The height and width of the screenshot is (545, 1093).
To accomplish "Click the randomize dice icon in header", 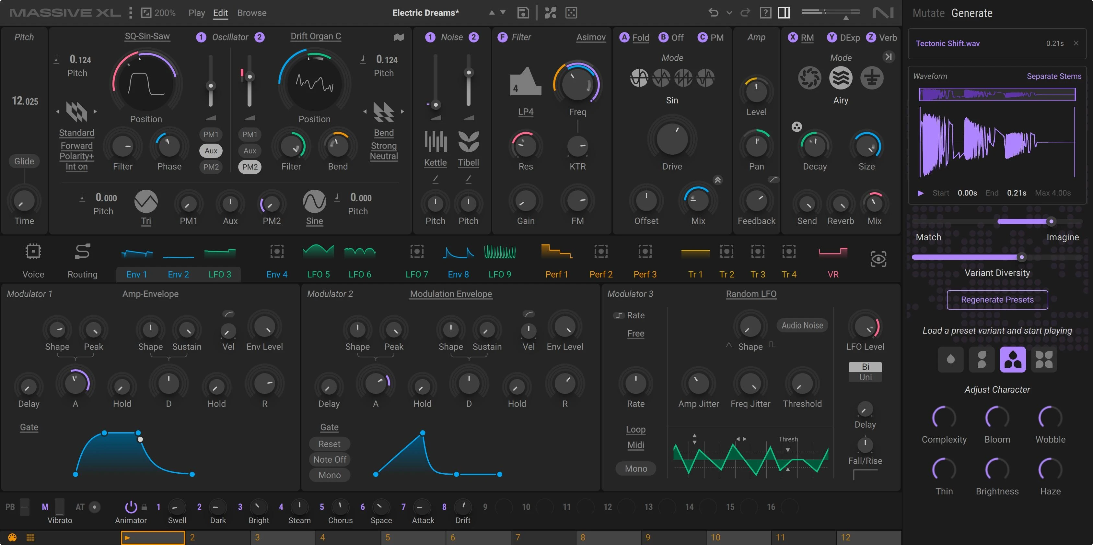I will [x=572, y=13].
